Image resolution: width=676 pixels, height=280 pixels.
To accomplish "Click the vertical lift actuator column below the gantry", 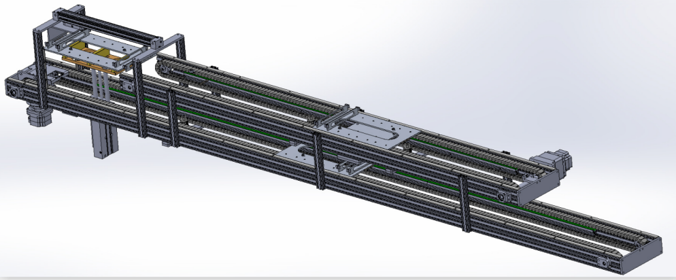I will pos(104,139).
